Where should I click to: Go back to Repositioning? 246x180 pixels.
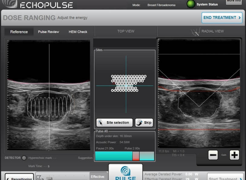click(19, 177)
